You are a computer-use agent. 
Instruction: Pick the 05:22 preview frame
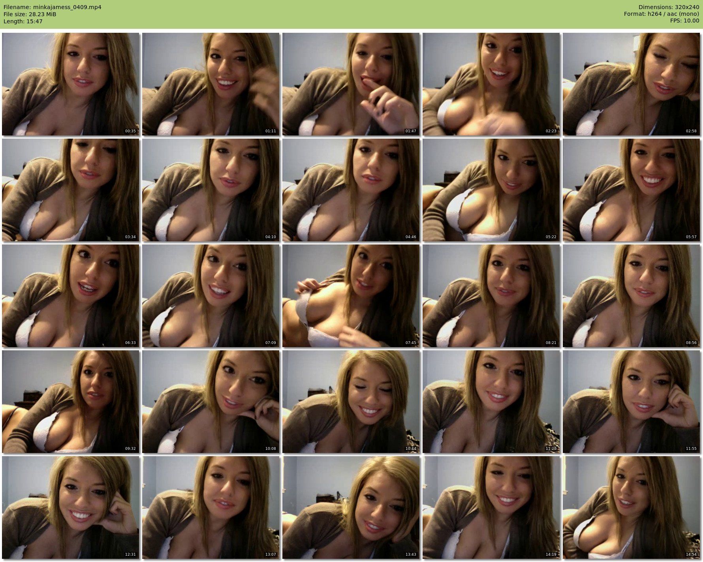[491, 190]
